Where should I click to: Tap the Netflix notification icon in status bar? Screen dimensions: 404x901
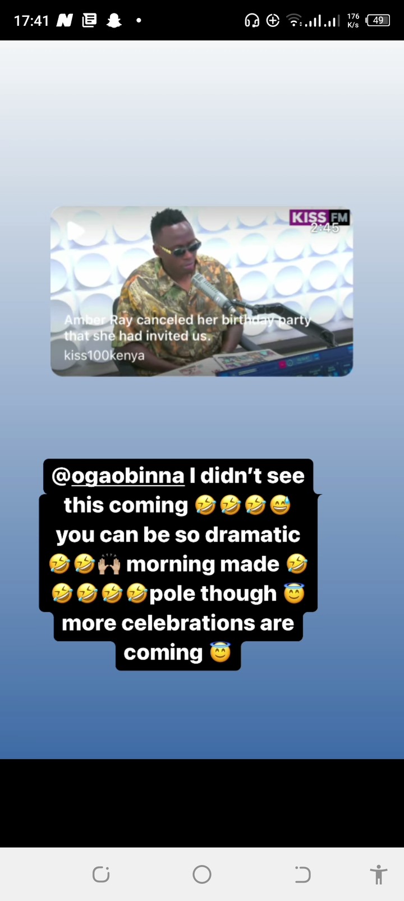(65, 21)
